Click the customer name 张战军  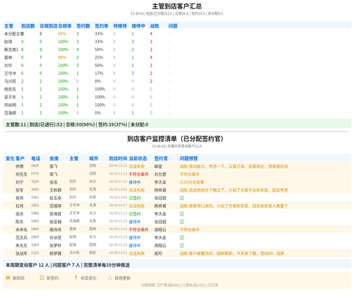point(21,254)
